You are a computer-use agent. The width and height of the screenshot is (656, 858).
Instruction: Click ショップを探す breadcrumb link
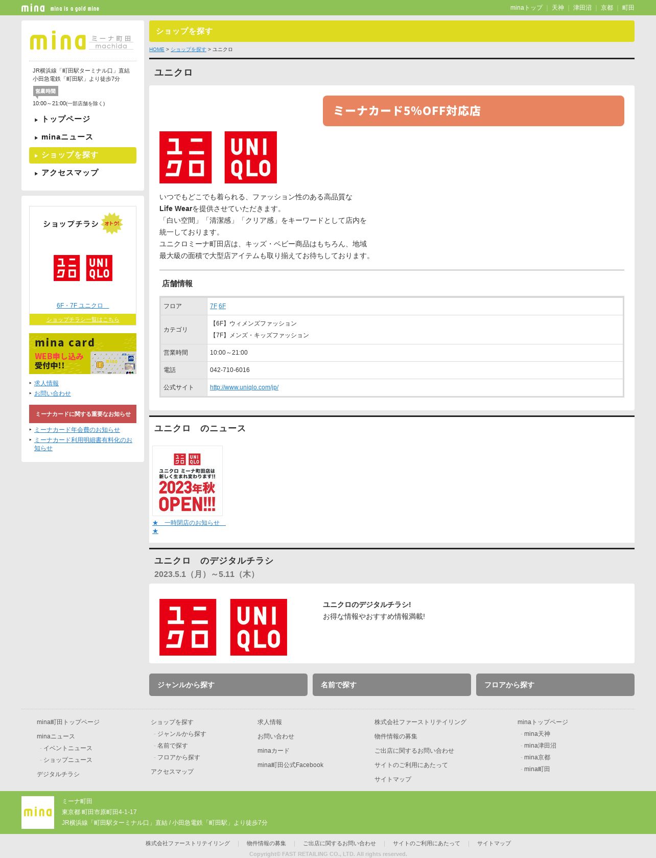coord(189,50)
